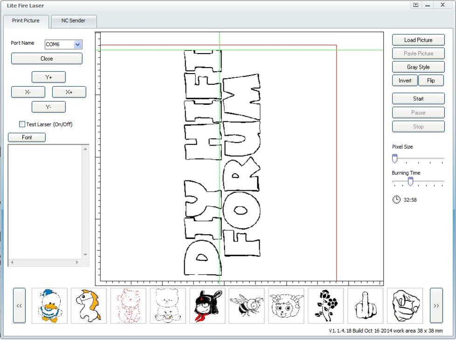Move laser with the Y- button

[x=48, y=107]
